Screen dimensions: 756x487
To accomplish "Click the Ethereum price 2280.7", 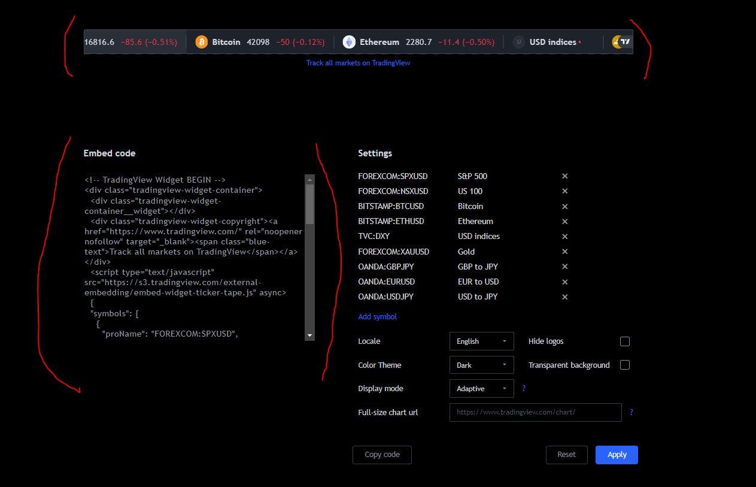I will tap(418, 42).
